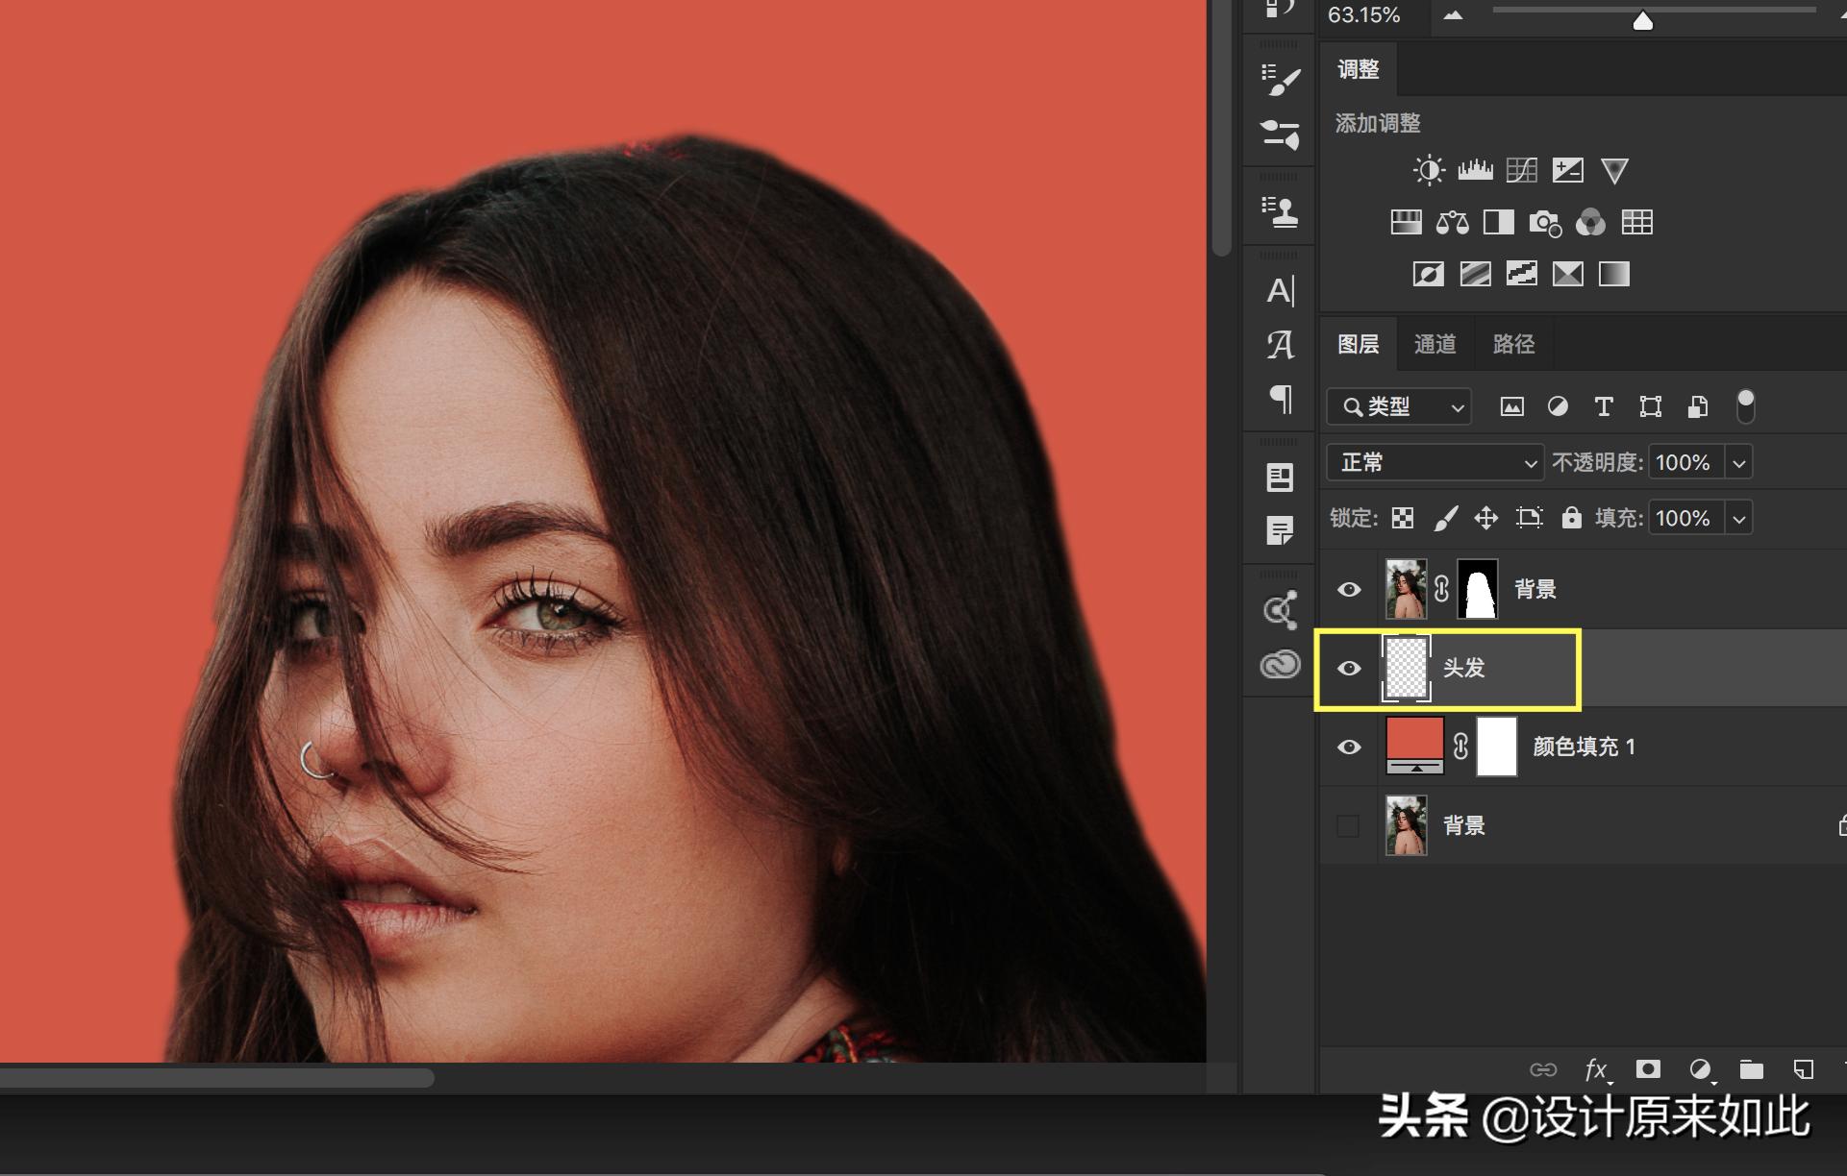The height and width of the screenshot is (1176, 1847).
Task: Expand the 不透明度 opacity dropdown arrow
Action: click(1738, 463)
